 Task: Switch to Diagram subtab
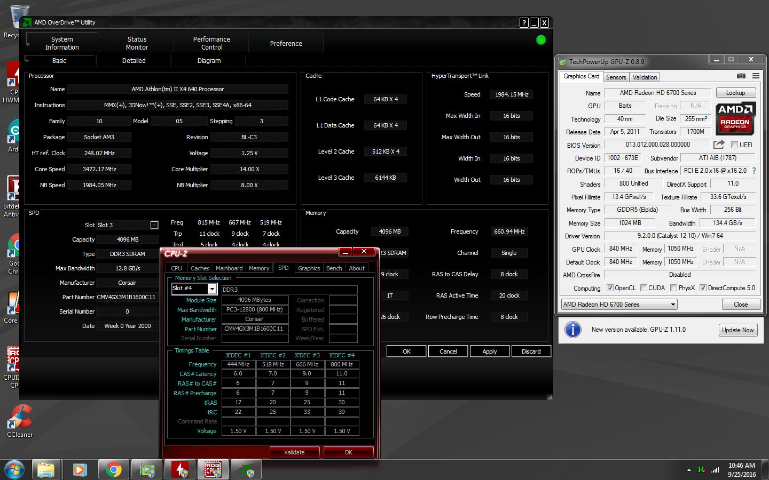pyautogui.click(x=209, y=61)
